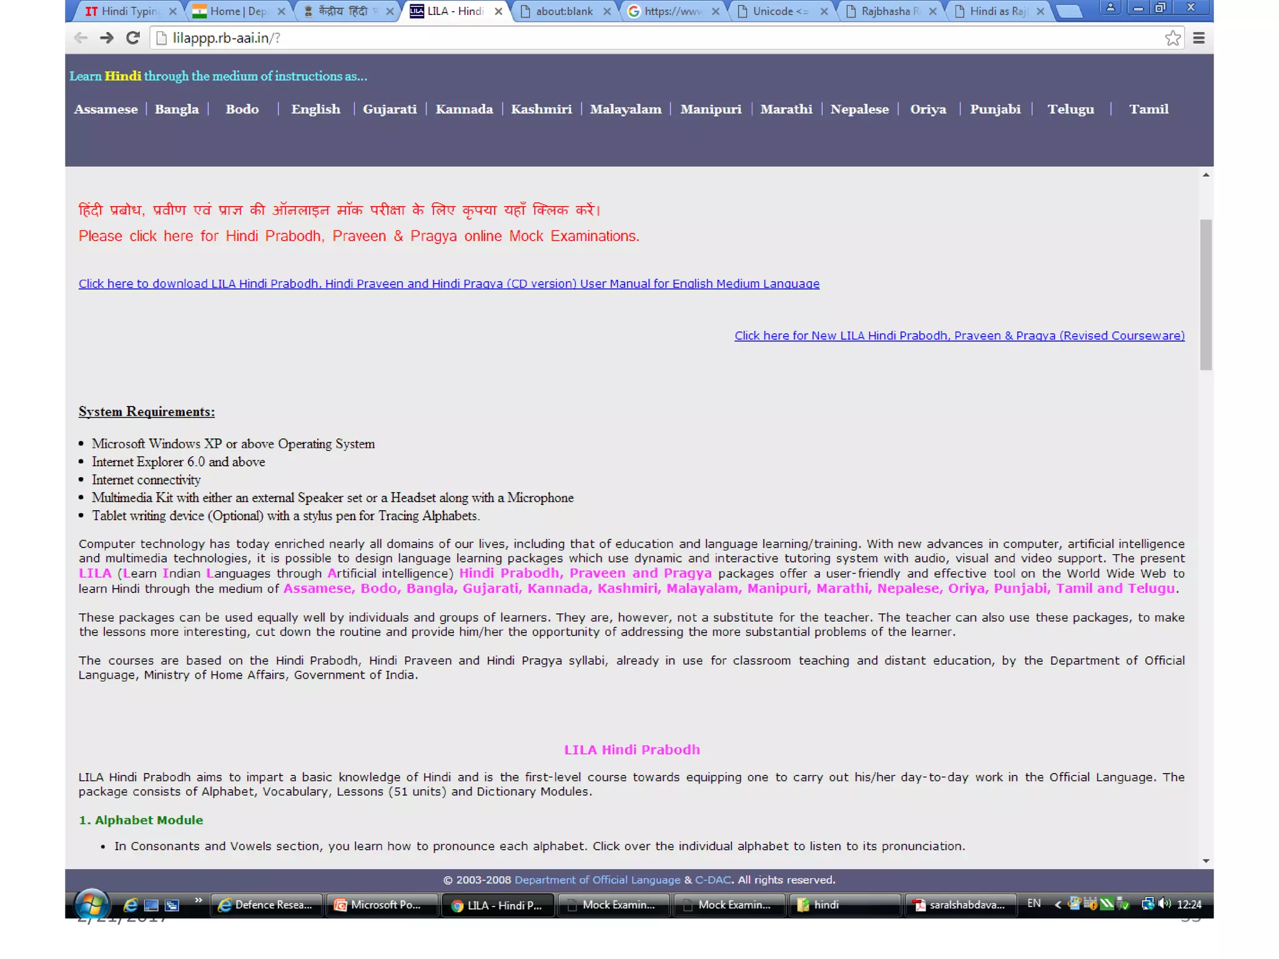Click the page scrollbar down arrow
The height and width of the screenshot is (959, 1279).
[1206, 861]
